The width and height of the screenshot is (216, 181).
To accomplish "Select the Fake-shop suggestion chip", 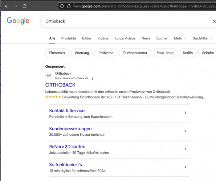I will coord(165,53).
